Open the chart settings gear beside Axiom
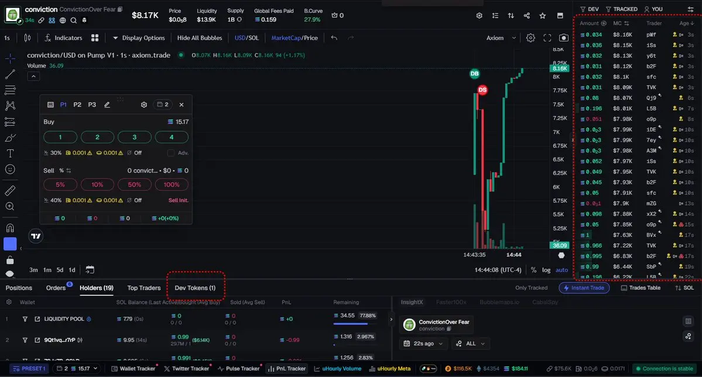 [530, 38]
